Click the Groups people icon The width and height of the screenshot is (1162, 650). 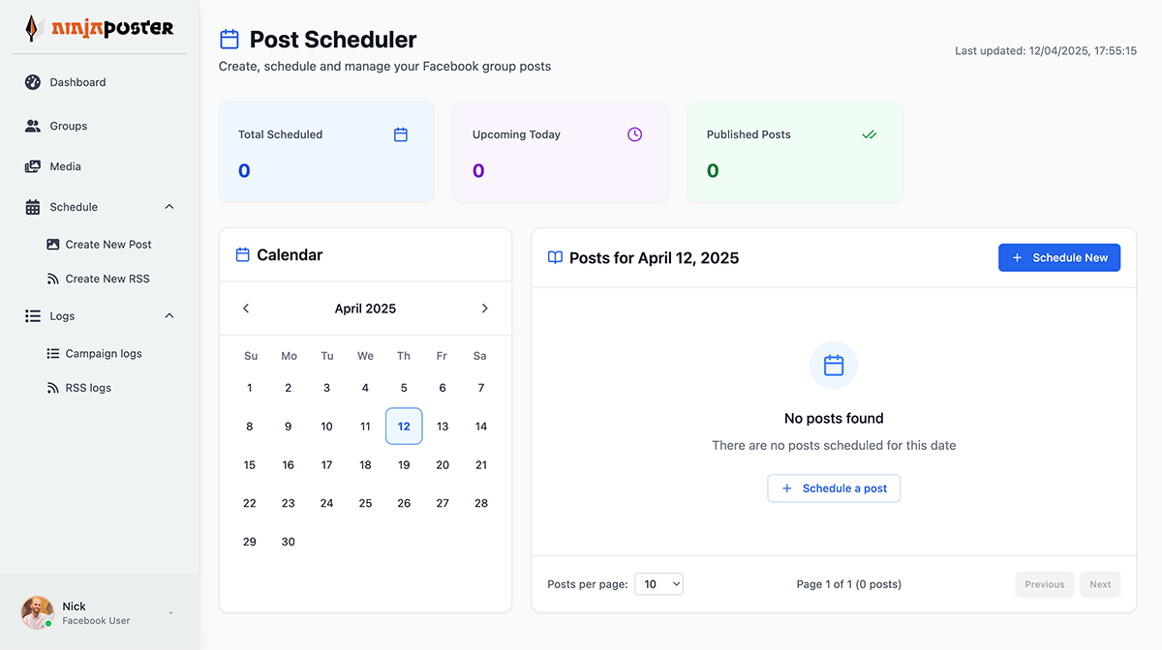tap(33, 126)
